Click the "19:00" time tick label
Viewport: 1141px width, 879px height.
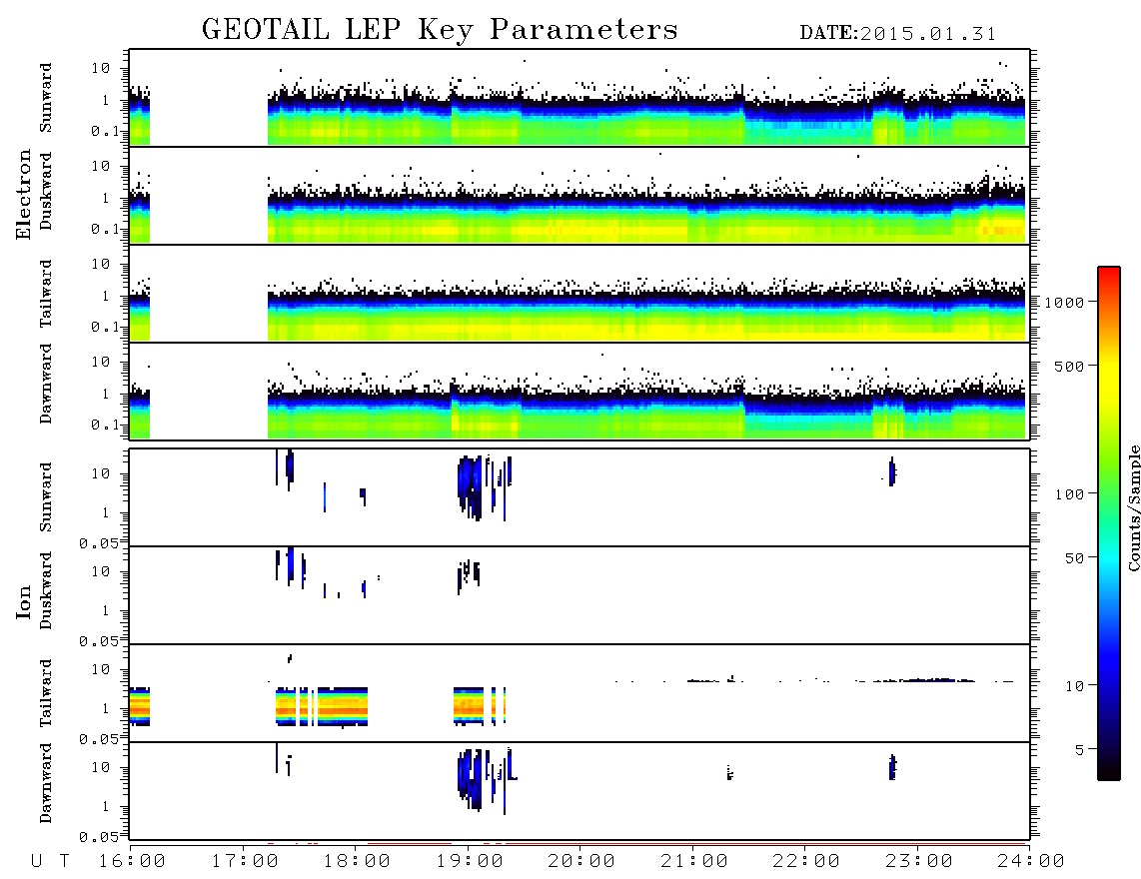click(470, 862)
